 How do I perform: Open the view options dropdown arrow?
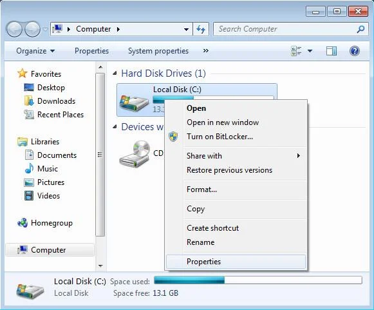coord(310,51)
